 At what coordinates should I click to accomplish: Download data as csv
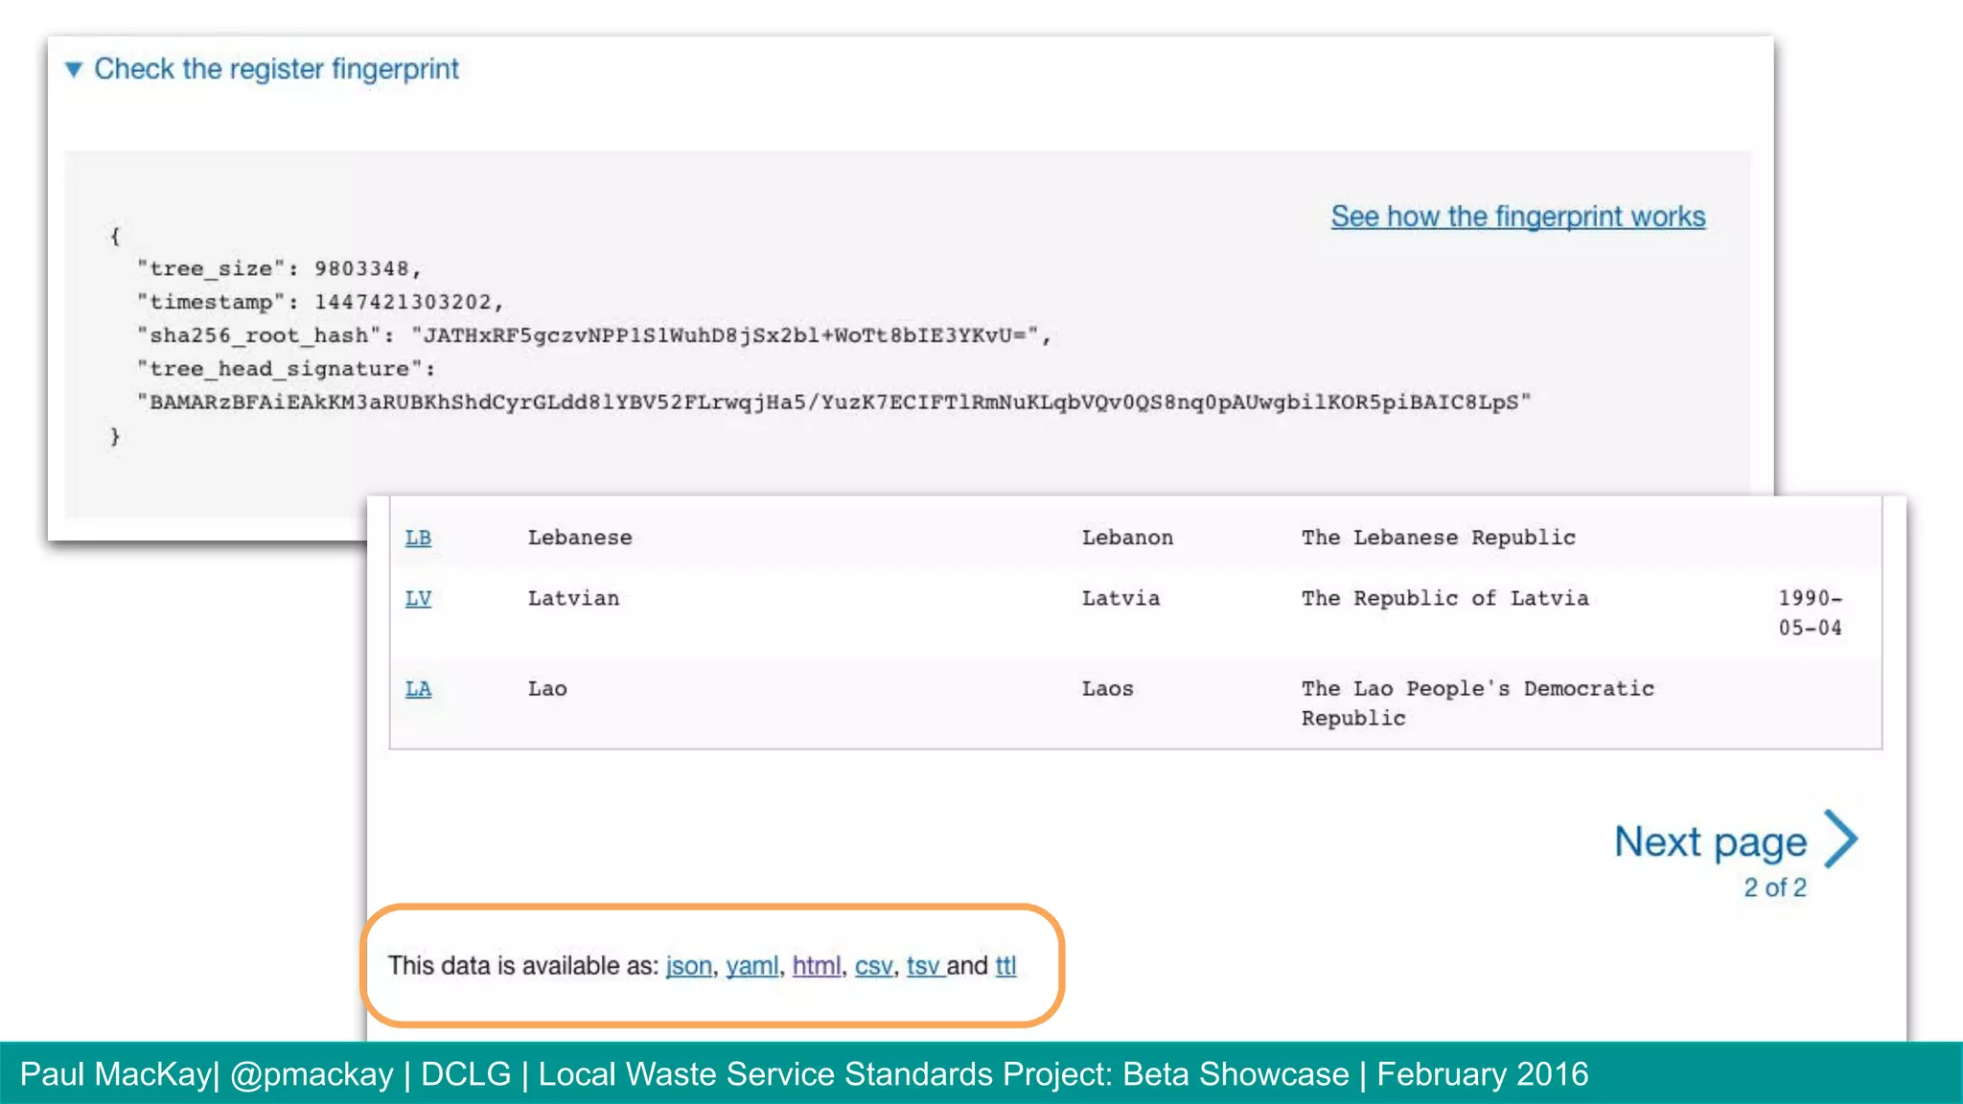coord(873,966)
